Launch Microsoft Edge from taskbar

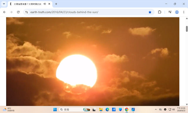[107, 109]
